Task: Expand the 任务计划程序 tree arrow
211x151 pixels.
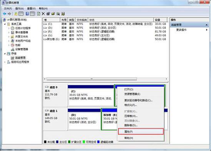Action: (x=9, y=28)
